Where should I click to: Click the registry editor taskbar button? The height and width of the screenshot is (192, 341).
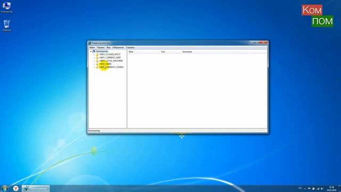pyautogui.click(x=36, y=188)
